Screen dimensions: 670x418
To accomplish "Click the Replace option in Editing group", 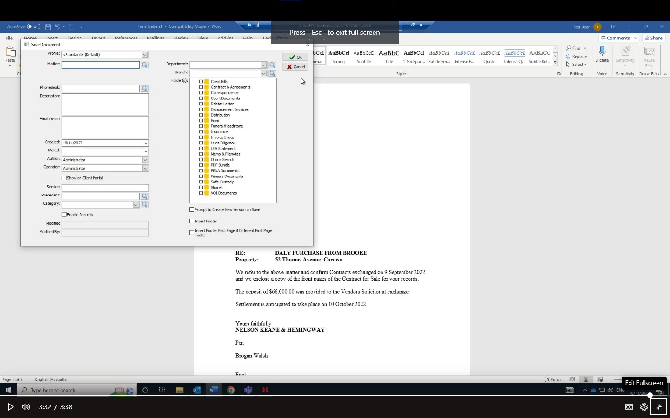I will pos(576,57).
